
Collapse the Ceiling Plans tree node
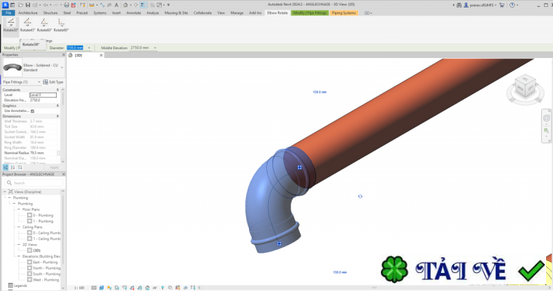point(19,227)
